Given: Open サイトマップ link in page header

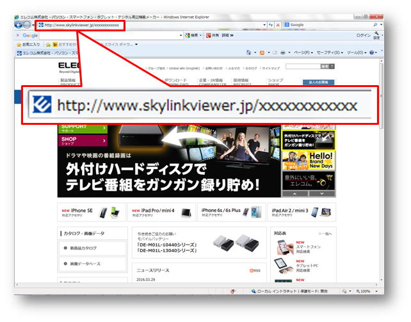Looking at the screenshot, I should click(271, 68).
